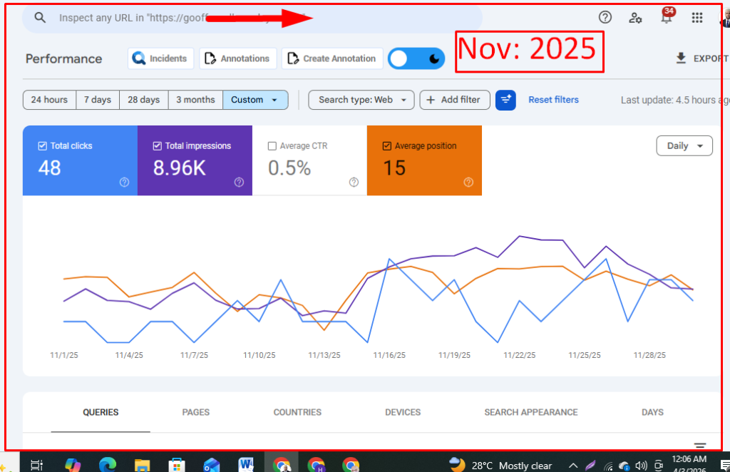Open the Daily granularity dropdown

(x=684, y=145)
